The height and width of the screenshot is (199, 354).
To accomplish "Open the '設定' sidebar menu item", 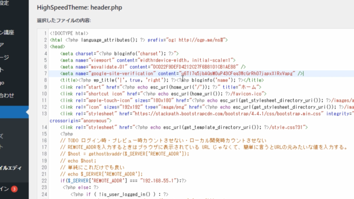I will 4,3.
